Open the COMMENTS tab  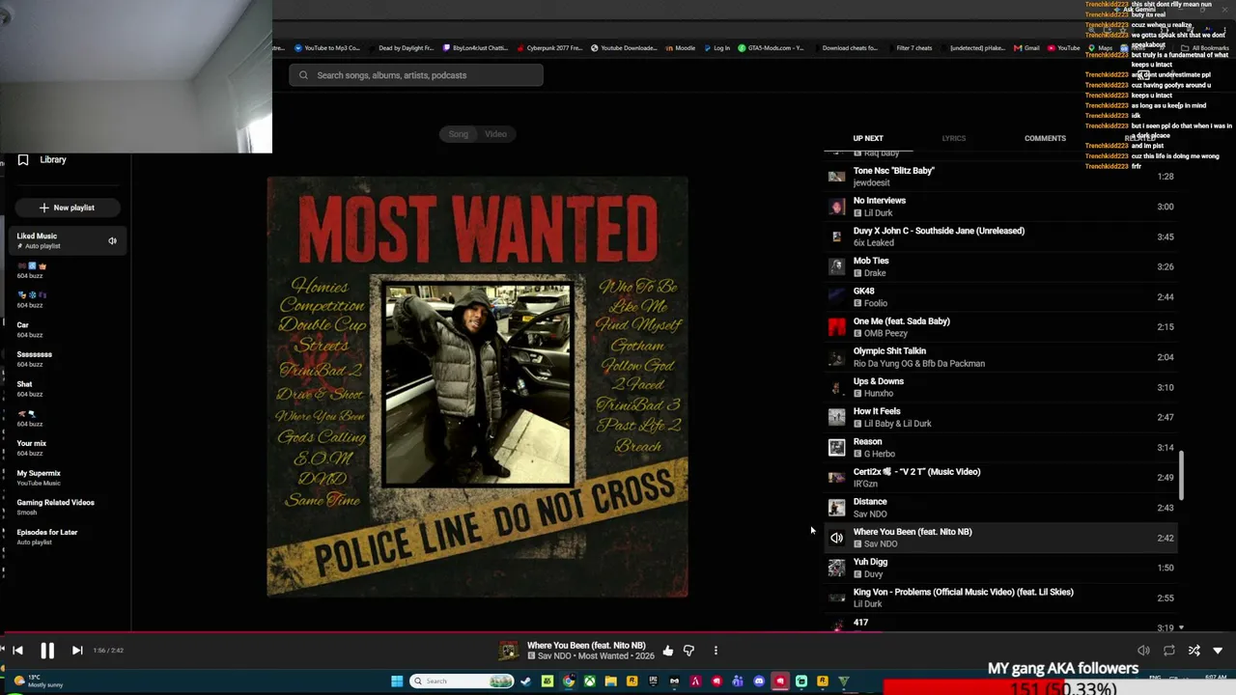(x=1045, y=138)
